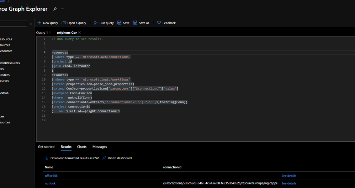Click 'join kind= leftouter' on line 7
This screenshot has height=188, width=355.
(x=72, y=66)
